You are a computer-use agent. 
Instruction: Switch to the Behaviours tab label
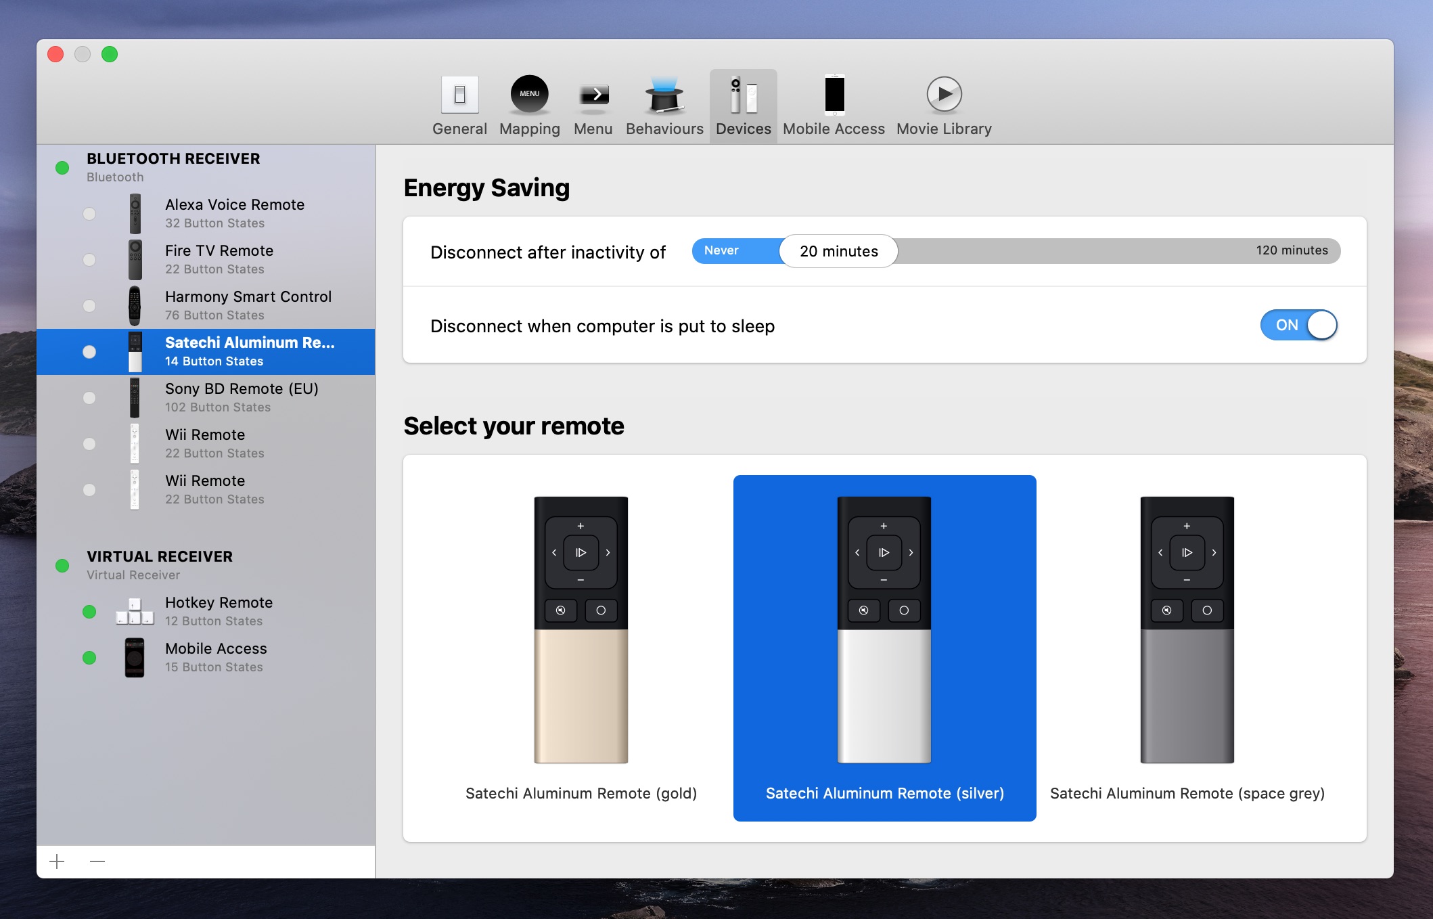pos(664,129)
